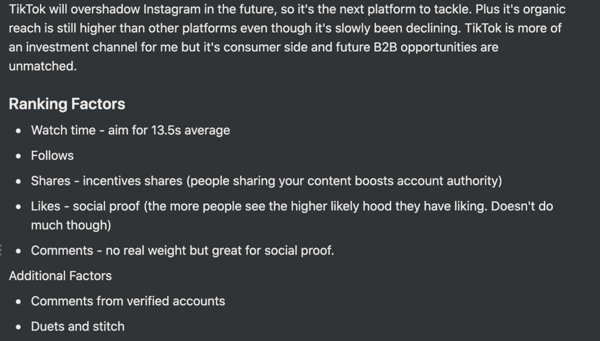Click the Watch time bullet line

point(130,130)
